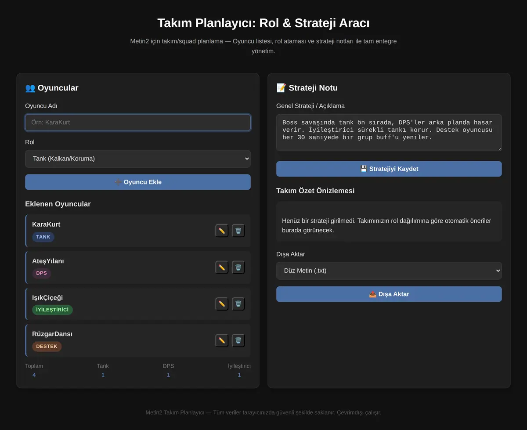The image size is (527, 430).
Task: Delete IşıkÇiçeği with the trash icon
Action: 238,304
